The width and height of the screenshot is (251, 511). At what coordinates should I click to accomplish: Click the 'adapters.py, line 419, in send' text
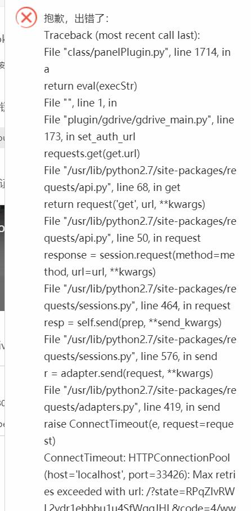132,408
